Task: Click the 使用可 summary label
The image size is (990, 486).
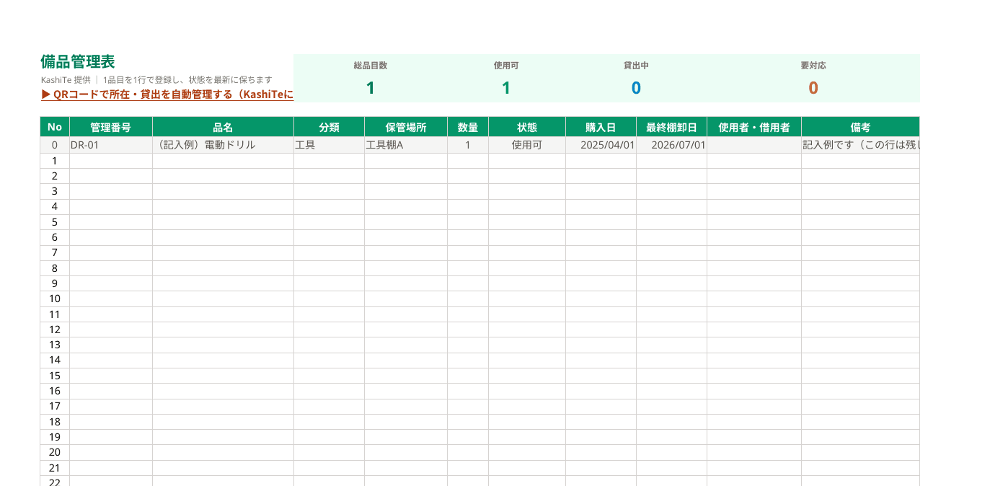Action: tap(506, 66)
